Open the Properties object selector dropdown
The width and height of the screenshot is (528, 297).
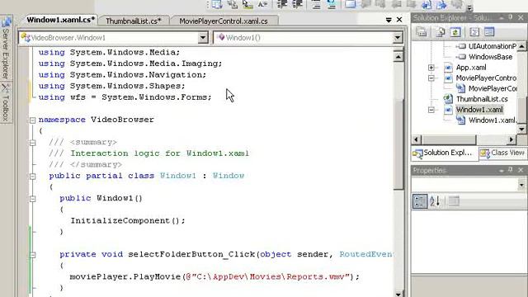pos(521,185)
